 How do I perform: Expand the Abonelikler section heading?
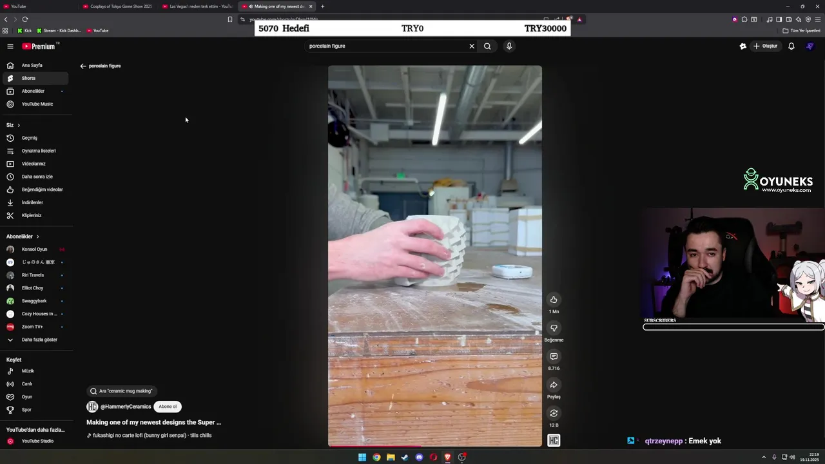[x=23, y=237]
